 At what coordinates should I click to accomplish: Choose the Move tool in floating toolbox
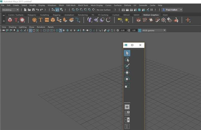127,73
